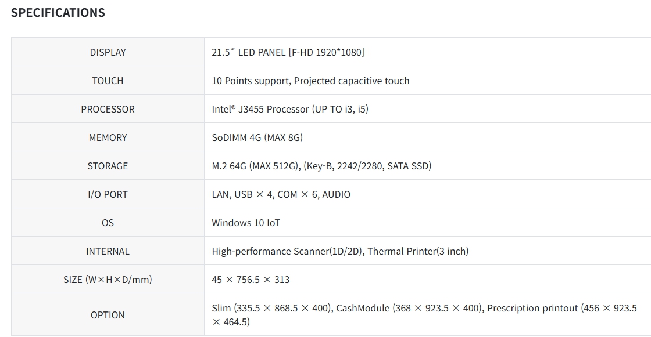Select the TOUCH row label

tap(108, 81)
